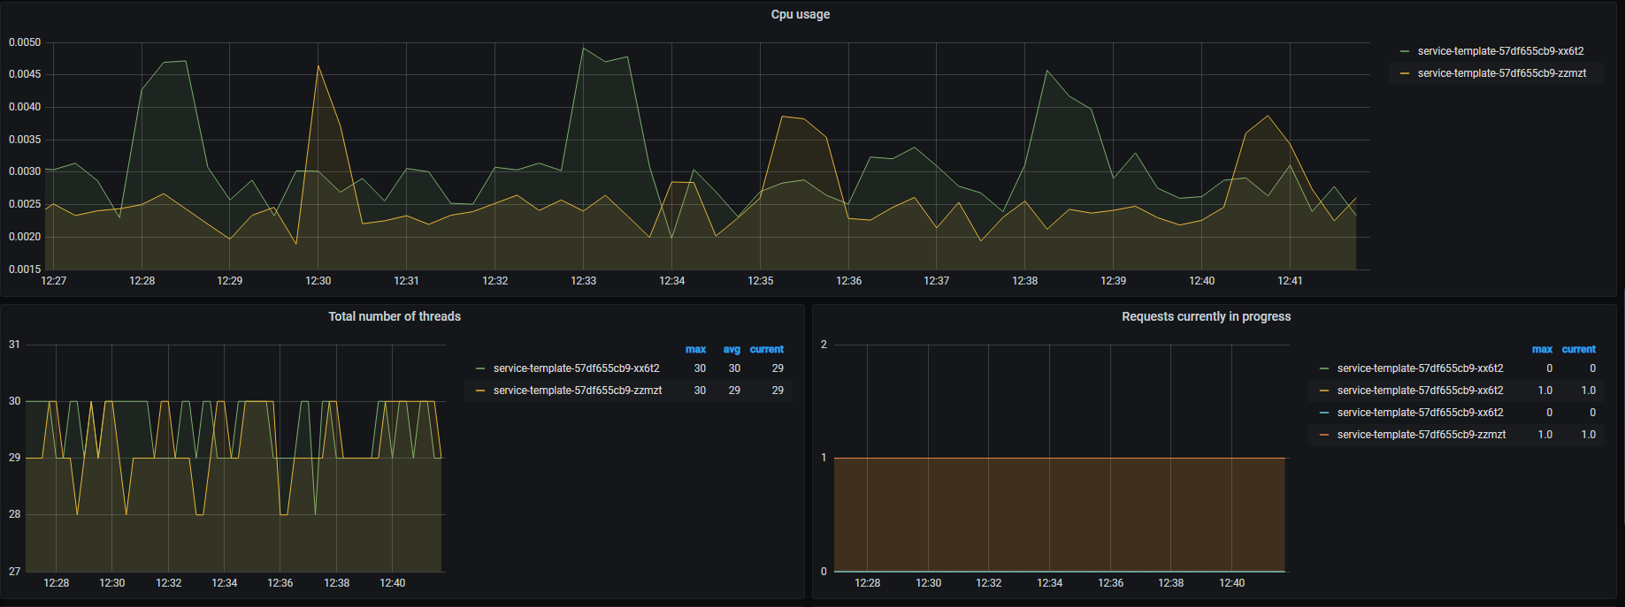Toggle the orange zzmzt series in Requests legend
The width and height of the screenshot is (1625, 607).
pyautogui.click(x=1422, y=435)
